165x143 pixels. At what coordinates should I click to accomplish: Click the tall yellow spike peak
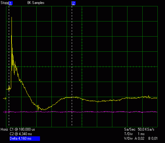click(12, 18)
